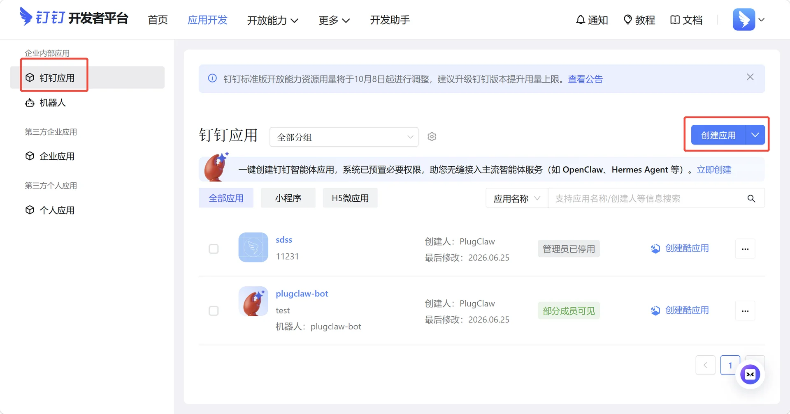Click the info icon in announcement banner

pyautogui.click(x=212, y=78)
